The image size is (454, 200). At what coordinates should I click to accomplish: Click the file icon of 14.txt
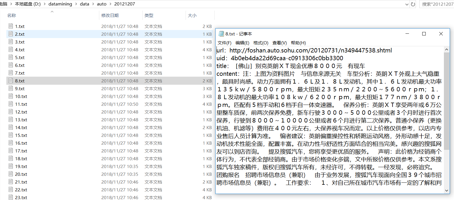point(11,127)
